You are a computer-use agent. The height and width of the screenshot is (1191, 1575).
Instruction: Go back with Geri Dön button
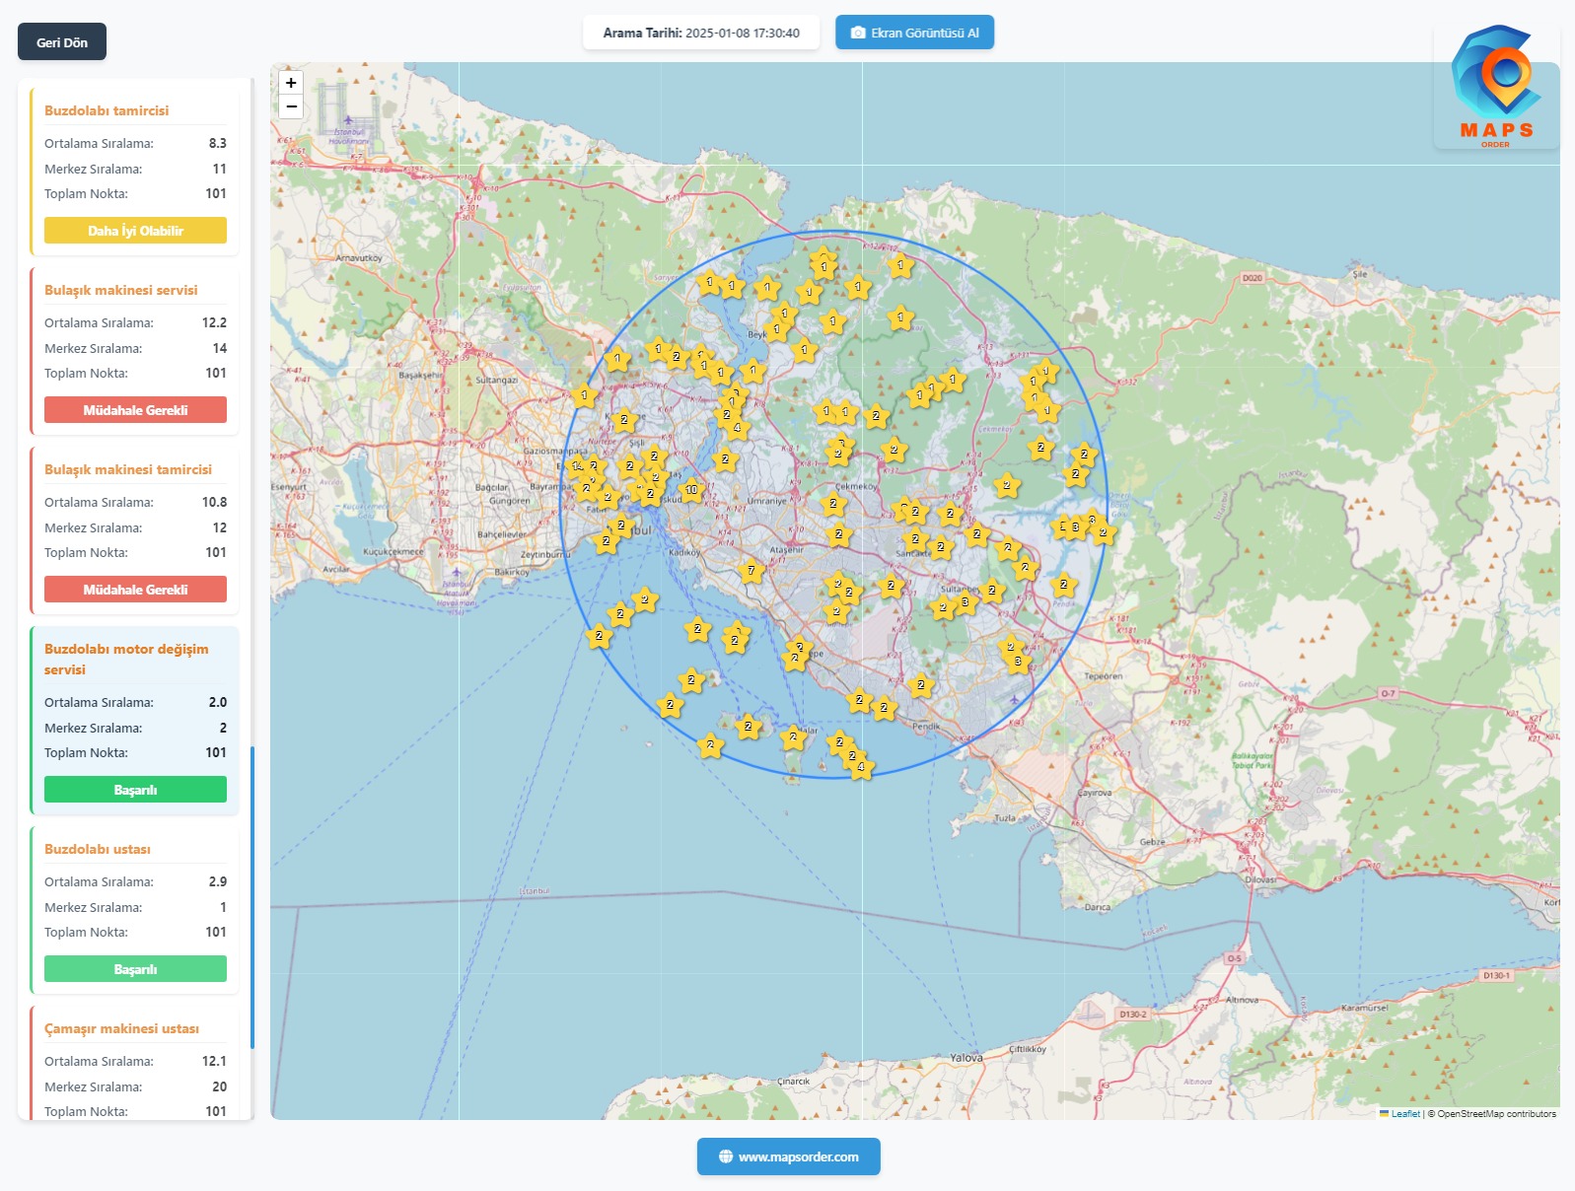click(x=62, y=42)
